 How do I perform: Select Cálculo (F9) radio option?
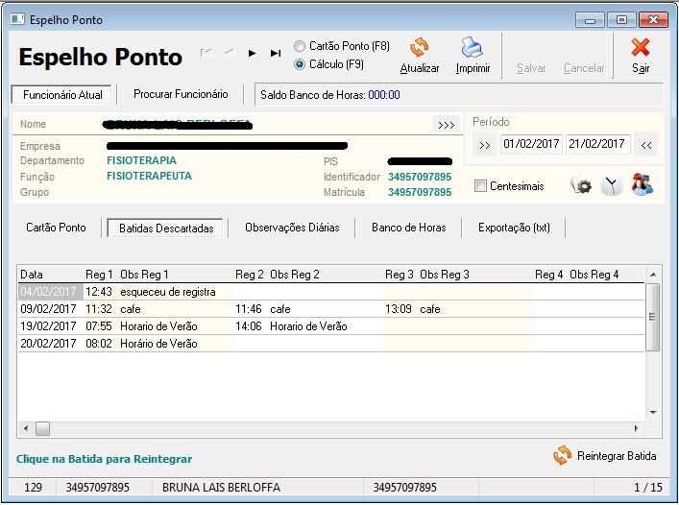click(301, 64)
